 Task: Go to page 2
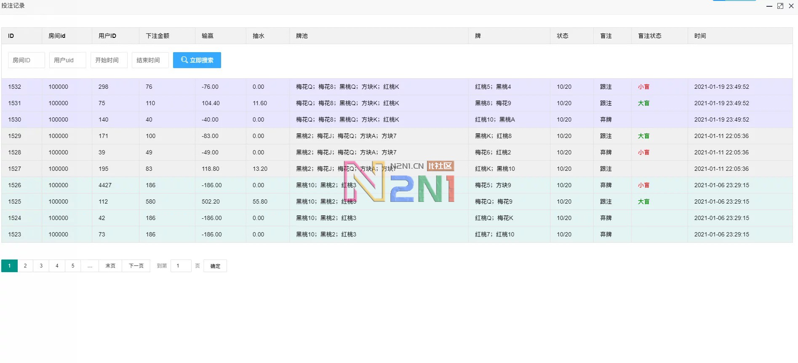(x=25, y=266)
